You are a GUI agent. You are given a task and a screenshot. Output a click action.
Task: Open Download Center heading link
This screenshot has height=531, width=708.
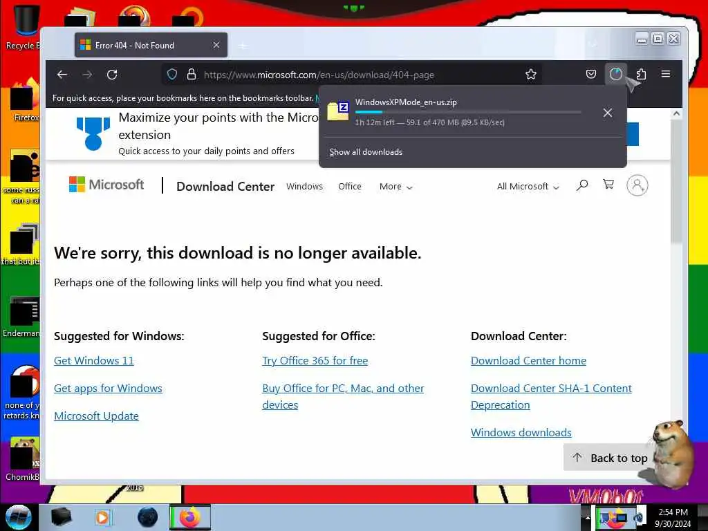[225, 187]
